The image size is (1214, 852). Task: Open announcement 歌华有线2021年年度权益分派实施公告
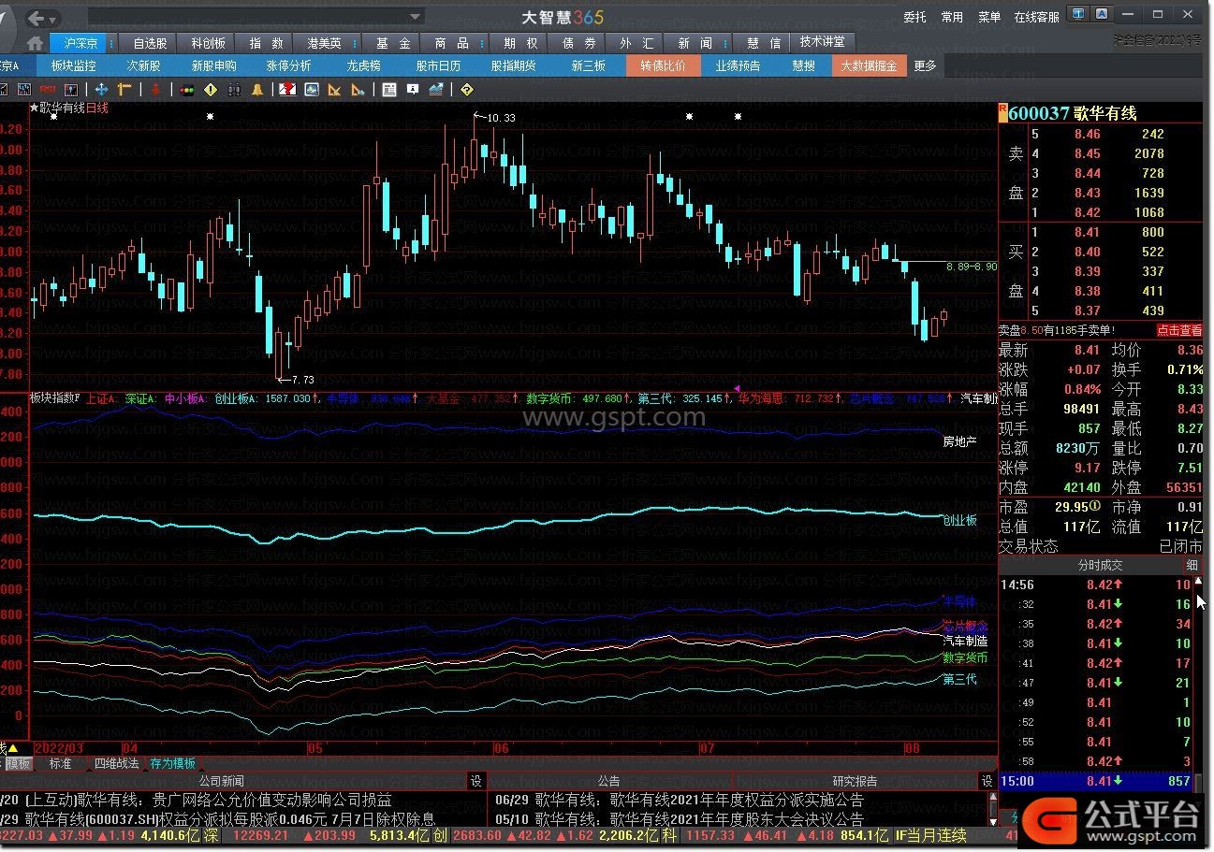pyautogui.click(x=737, y=801)
